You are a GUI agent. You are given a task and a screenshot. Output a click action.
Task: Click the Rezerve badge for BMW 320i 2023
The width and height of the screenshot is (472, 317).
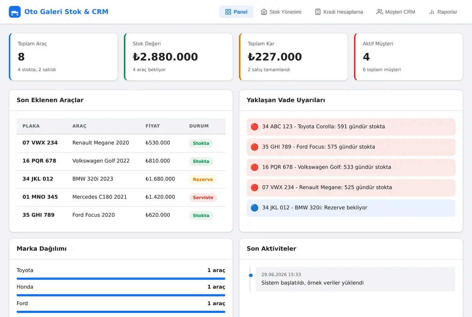pos(203,179)
